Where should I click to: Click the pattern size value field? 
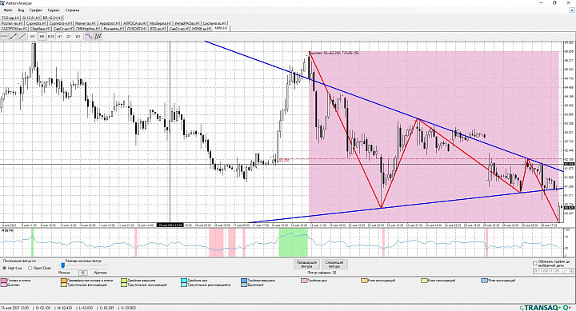83,273
